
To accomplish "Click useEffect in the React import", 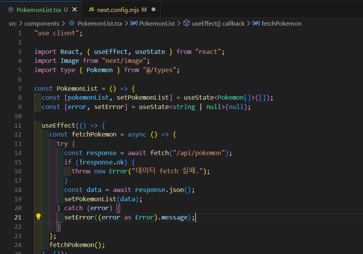I will click(x=111, y=52).
